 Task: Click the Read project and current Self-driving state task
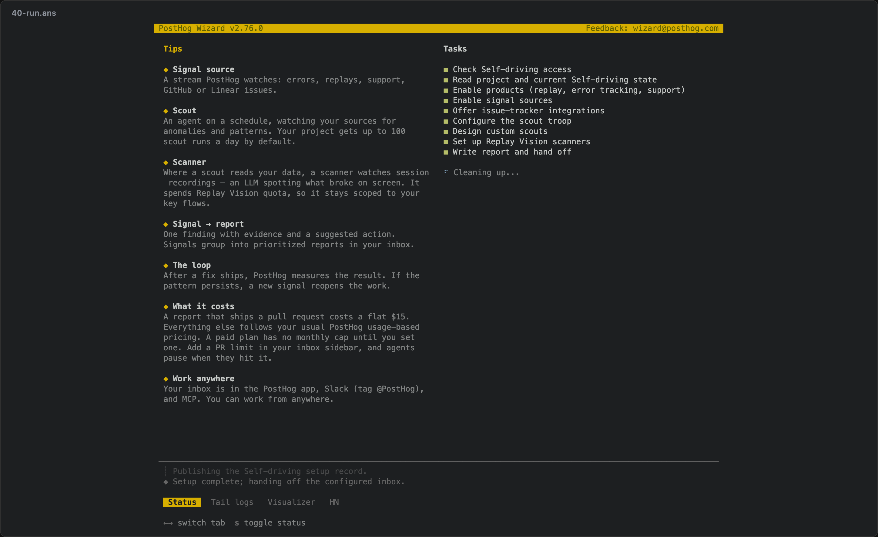(x=555, y=80)
